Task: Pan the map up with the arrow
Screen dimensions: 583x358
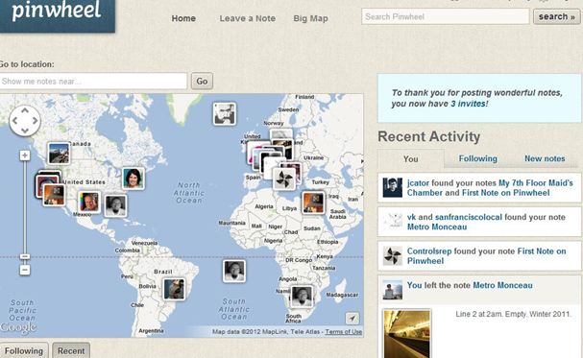Action: pyautogui.click(x=25, y=110)
